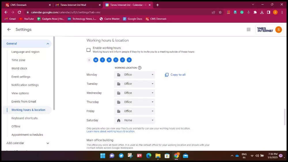The image size is (288, 162).
Task: Open Saturday working location dropdown
Action: point(135,120)
